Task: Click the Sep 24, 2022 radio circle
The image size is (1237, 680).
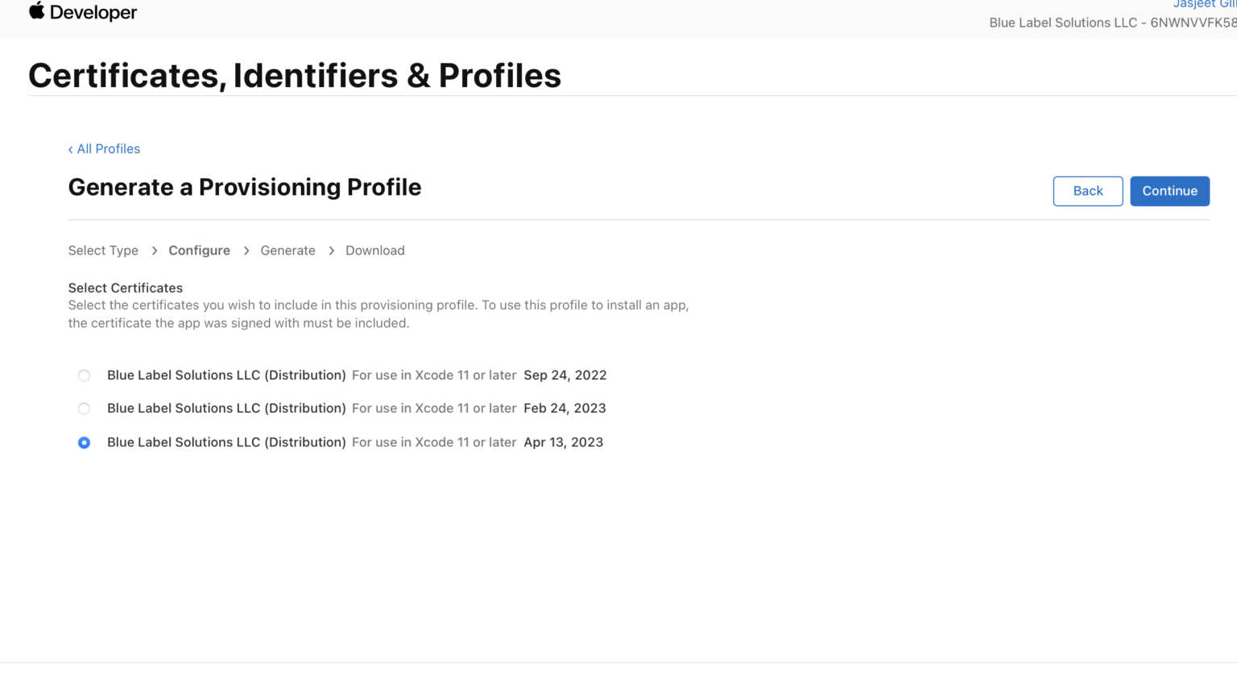Action: 84,375
